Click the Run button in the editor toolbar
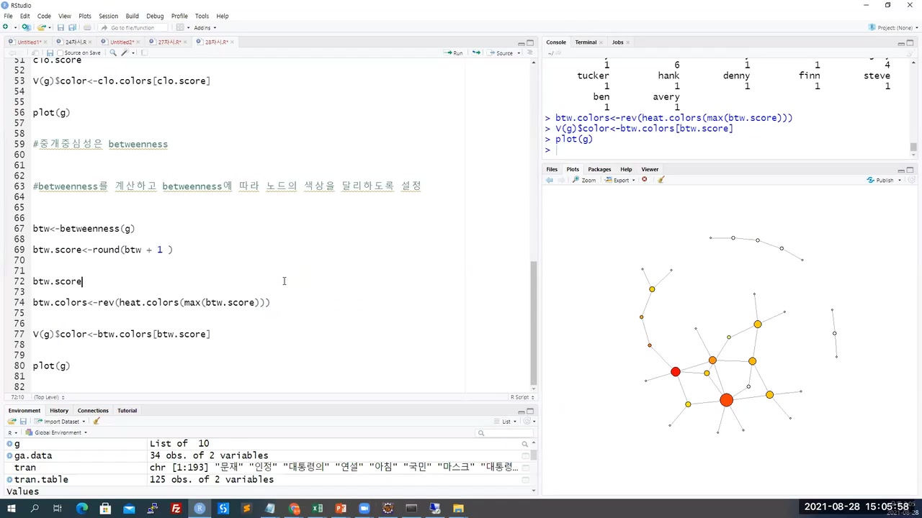 454,53
